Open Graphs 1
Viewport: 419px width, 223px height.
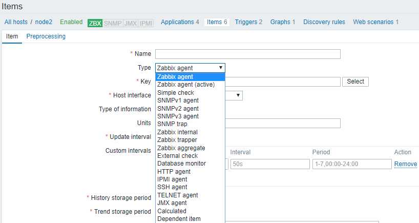pyautogui.click(x=283, y=22)
